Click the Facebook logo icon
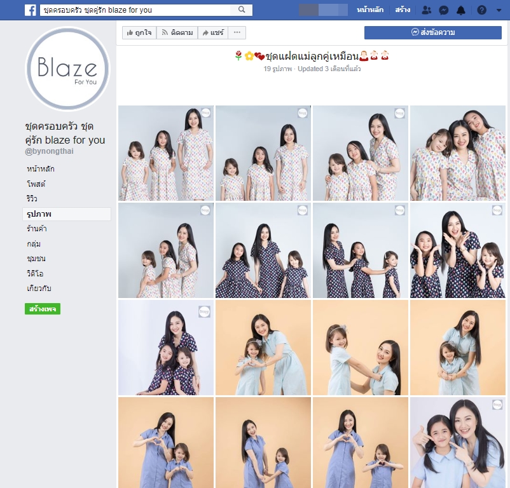Image resolution: width=510 pixels, height=488 pixels. click(30, 10)
